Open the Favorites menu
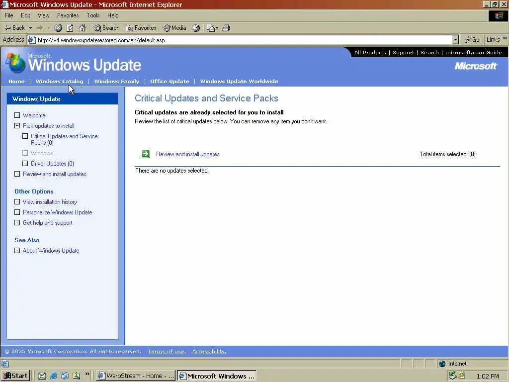Image resolution: width=509 pixels, height=382 pixels. (x=68, y=15)
